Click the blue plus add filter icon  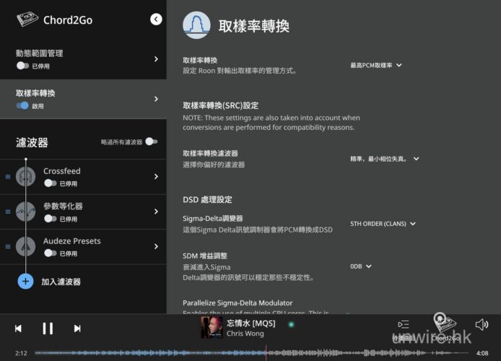click(x=25, y=282)
